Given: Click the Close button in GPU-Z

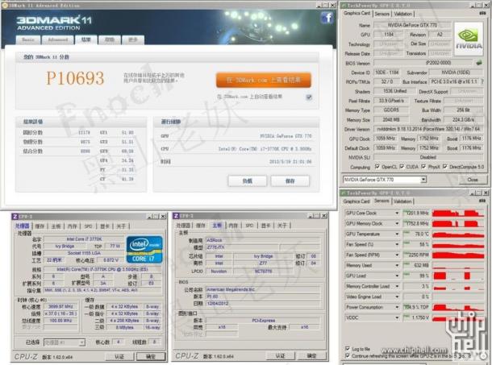Looking at the screenshot, I should coord(472,180).
